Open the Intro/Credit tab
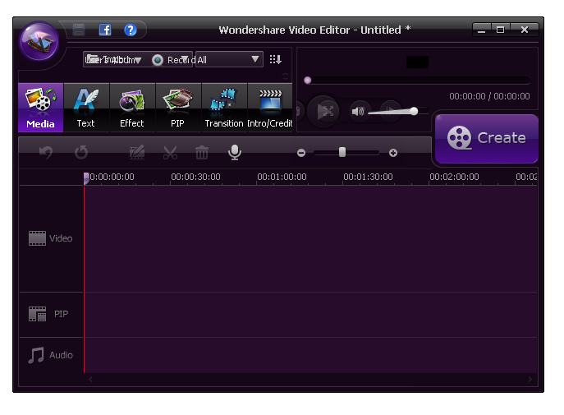Screen dimensions: 564x415 click(270, 108)
